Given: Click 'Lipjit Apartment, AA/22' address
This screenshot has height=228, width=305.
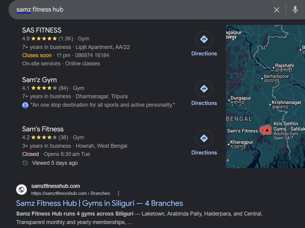Looking at the screenshot, I should tap(103, 47).
